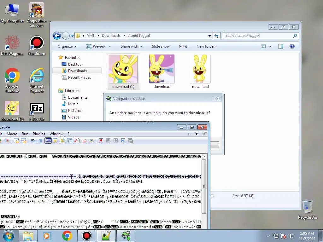Expand the Explorer address bar history dropdown
Viewport: 323px width, 242px height.
[x=209, y=36]
